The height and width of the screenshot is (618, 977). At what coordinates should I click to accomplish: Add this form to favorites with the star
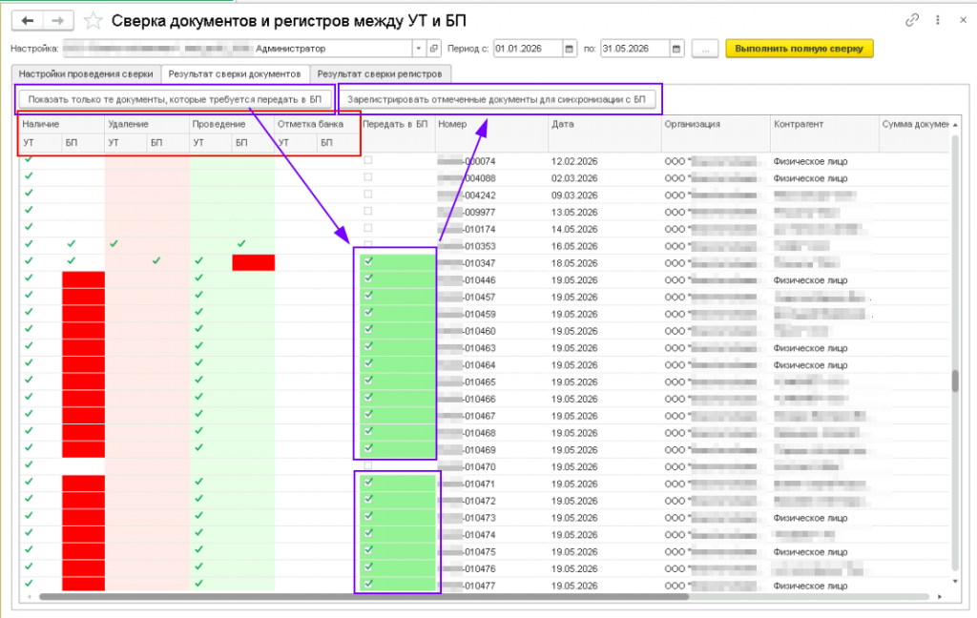tap(93, 21)
